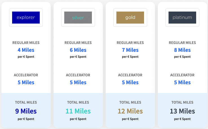Click the silver column's Total Miles heading

tap(78, 103)
